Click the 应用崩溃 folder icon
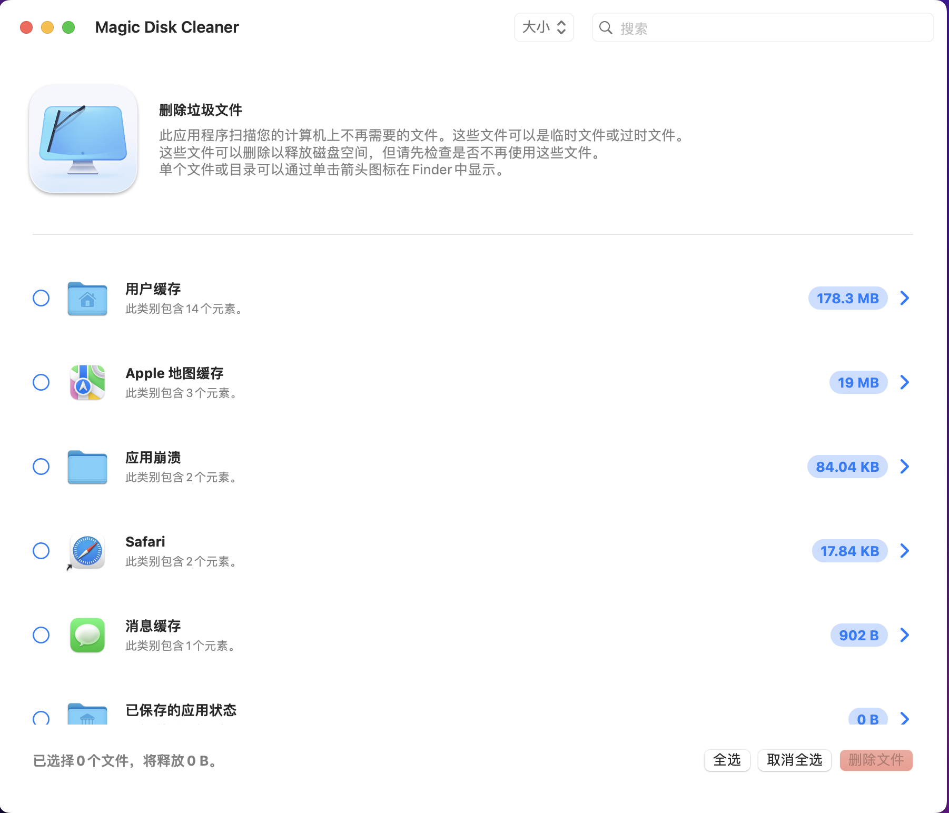The image size is (949, 813). click(87, 467)
